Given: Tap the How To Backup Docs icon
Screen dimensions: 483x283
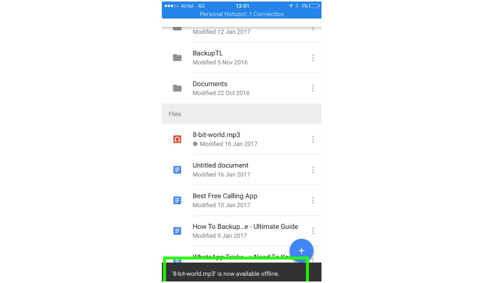Looking at the screenshot, I should click(x=177, y=231).
